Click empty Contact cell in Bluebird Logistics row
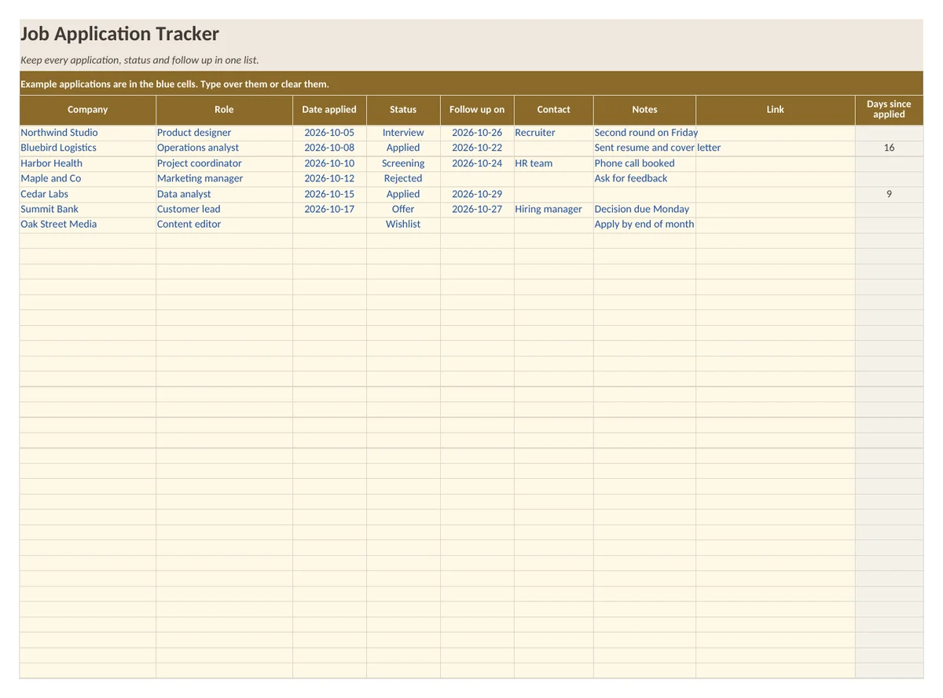The height and width of the screenshot is (698, 943). point(554,148)
